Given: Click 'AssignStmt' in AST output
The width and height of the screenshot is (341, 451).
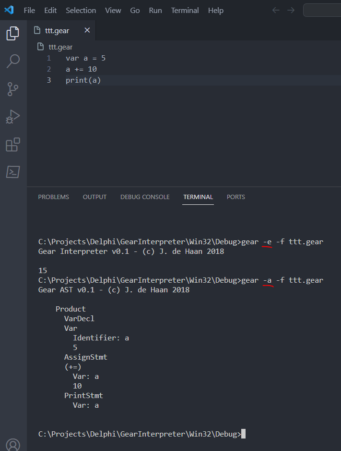Looking at the screenshot, I should pyautogui.click(x=86, y=357).
